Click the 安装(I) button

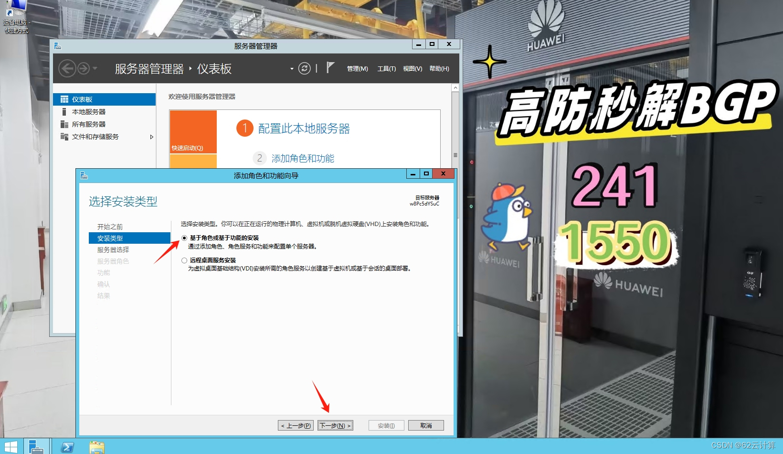point(386,425)
